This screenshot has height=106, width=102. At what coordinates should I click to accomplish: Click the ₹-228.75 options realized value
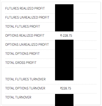pyautogui.click(x=66, y=36)
